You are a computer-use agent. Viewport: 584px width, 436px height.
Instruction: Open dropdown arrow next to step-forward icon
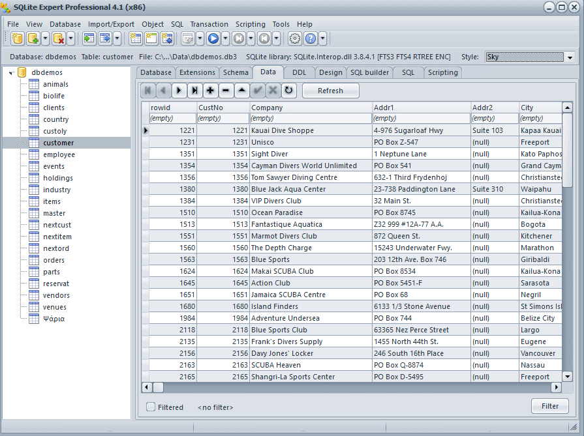point(251,38)
